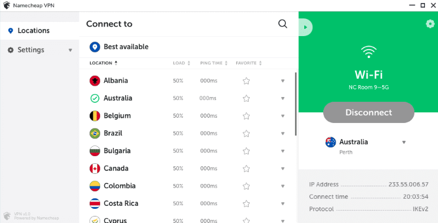Sort list by Ping Time column
This screenshot has height=223, width=438.
pyautogui.click(x=214, y=63)
